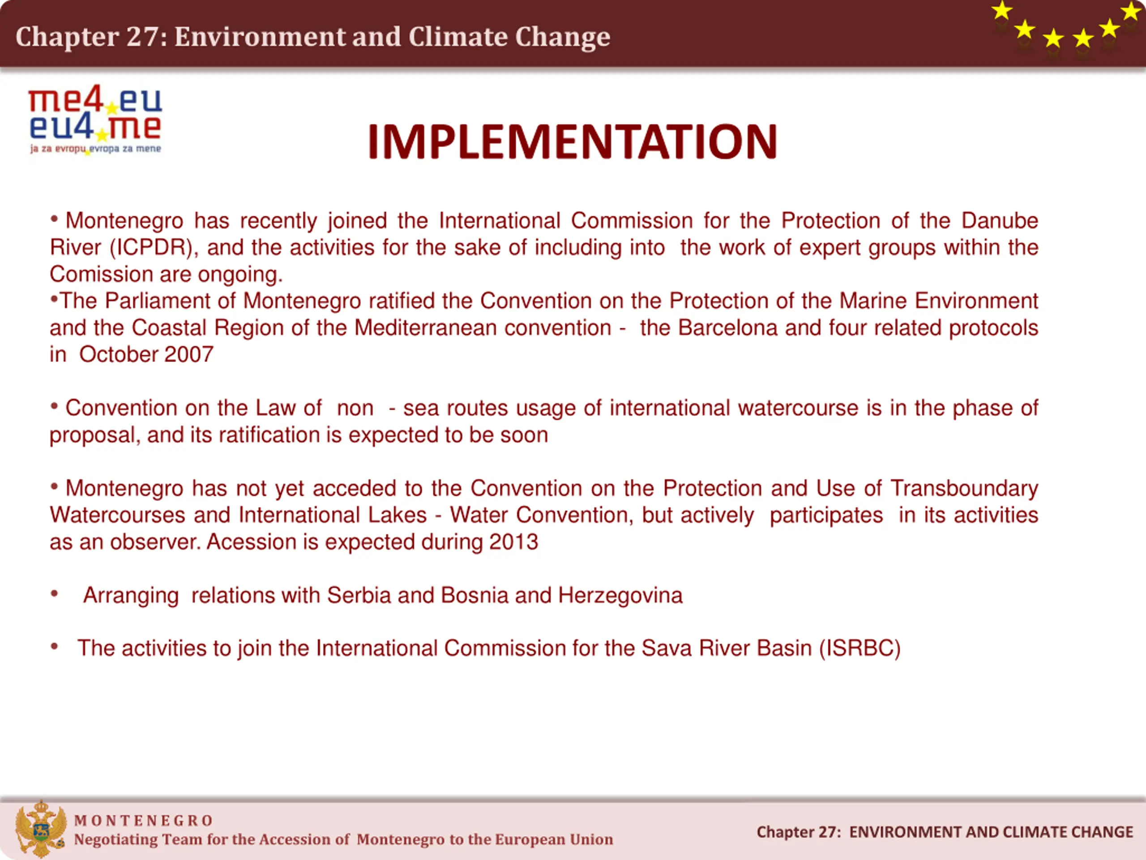The image size is (1146, 860).
Task: Click the bullet 'The Parliament of Montenegro ratified'
Action: pos(544,327)
